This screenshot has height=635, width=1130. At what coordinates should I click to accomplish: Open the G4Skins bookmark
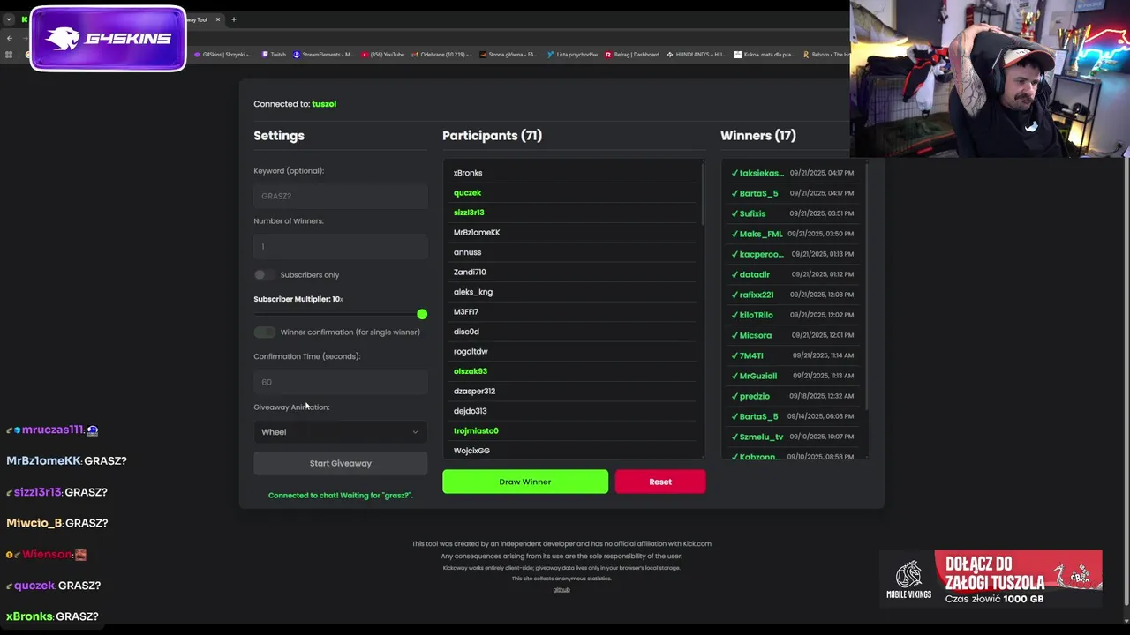[x=223, y=55]
